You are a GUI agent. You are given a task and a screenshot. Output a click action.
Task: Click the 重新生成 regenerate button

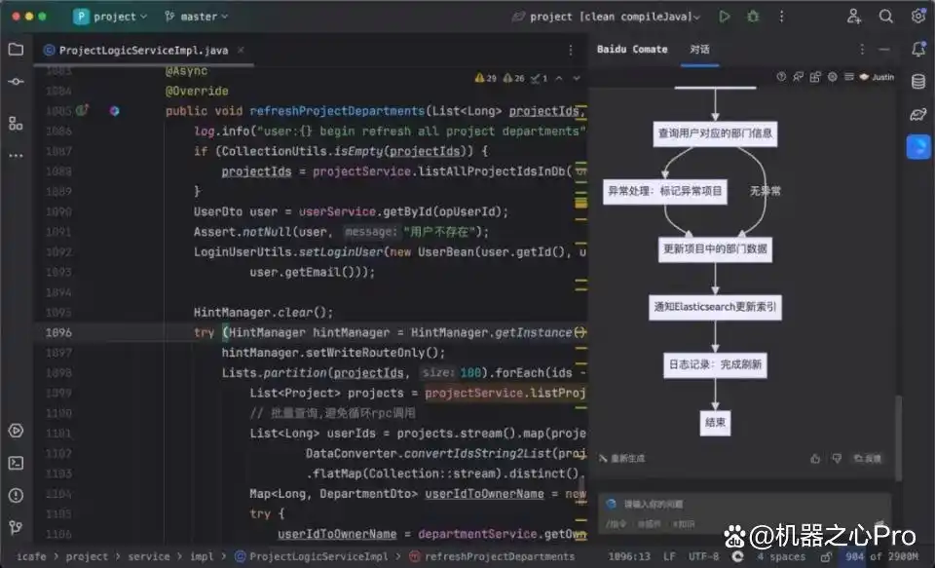coord(621,458)
